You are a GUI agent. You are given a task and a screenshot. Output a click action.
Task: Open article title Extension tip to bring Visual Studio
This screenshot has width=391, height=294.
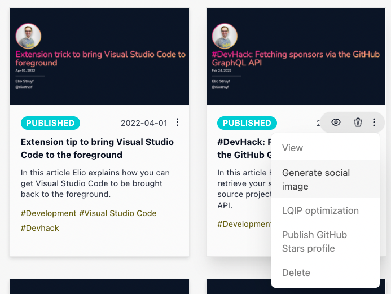[97, 148]
